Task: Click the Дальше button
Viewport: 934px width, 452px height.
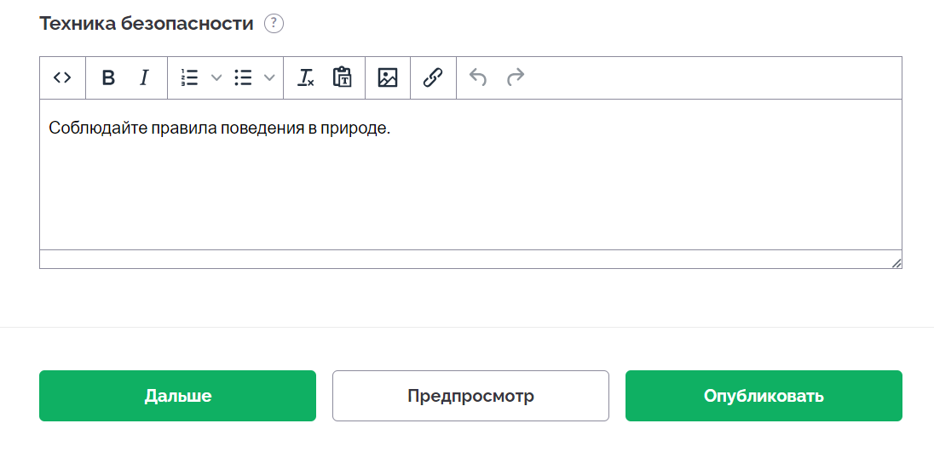Action: click(x=177, y=396)
